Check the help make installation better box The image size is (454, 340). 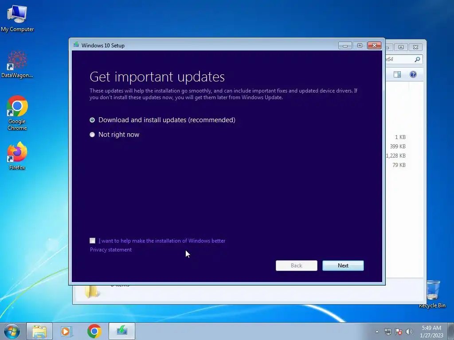pos(92,240)
